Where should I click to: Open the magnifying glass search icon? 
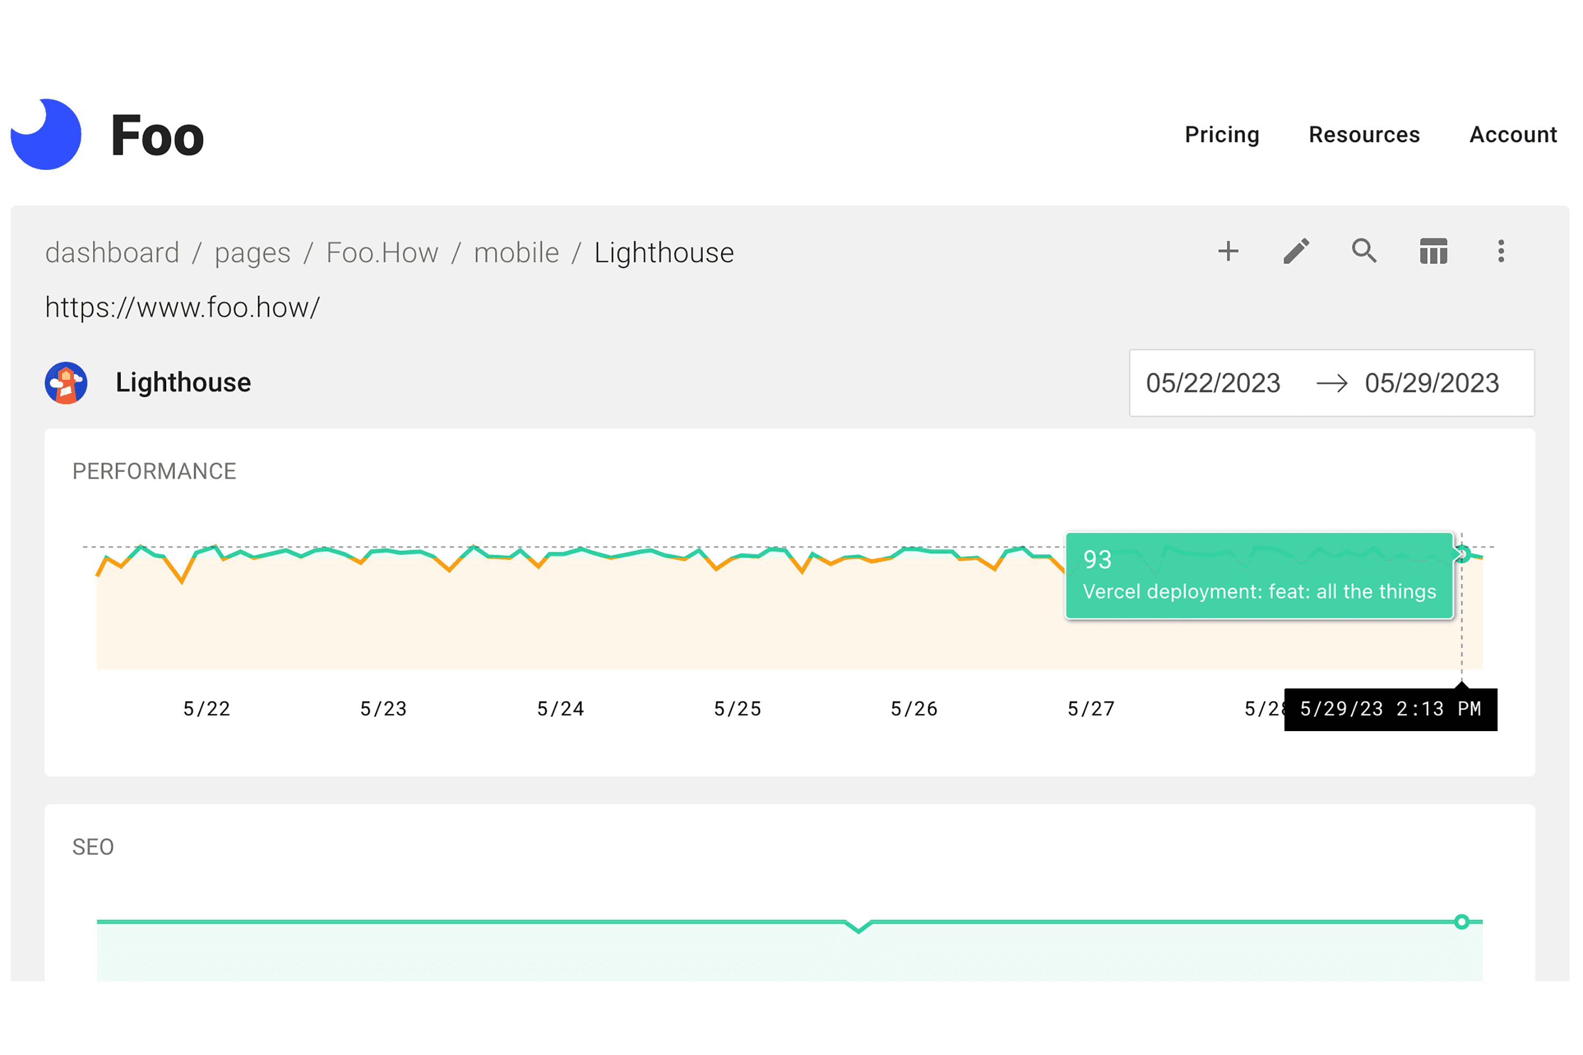pyautogui.click(x=1364, y=251)
